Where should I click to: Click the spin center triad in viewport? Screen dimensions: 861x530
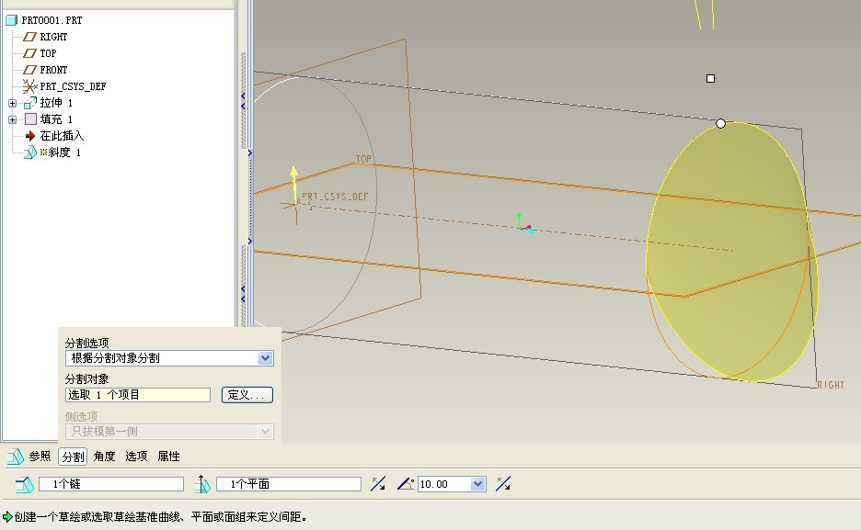[x=523, y=223]
